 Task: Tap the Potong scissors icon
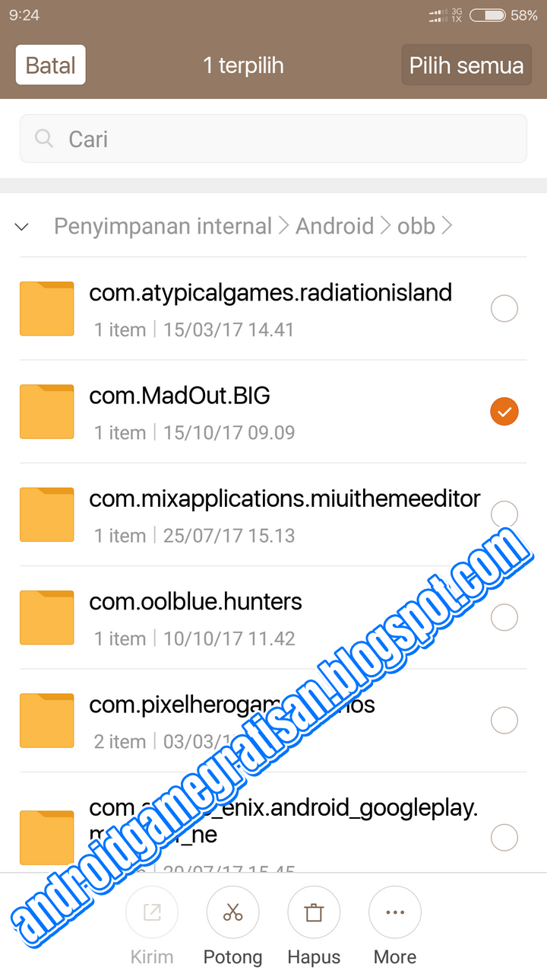click(232, 912)
